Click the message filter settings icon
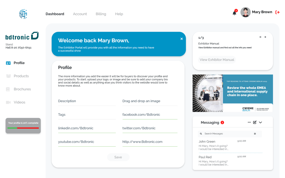Image resolution: width=285 pixels, height=178 pixels. click(255, 134)
